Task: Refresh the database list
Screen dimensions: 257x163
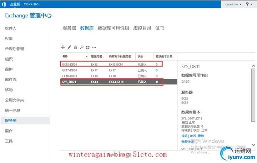Action: 88,47
